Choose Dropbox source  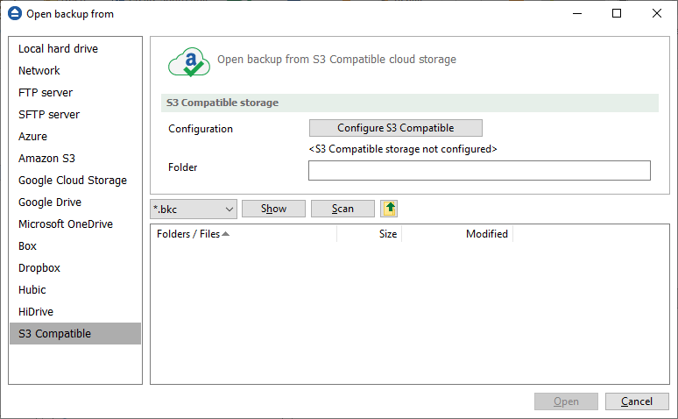pyautogui.click(x=75, y=268)
